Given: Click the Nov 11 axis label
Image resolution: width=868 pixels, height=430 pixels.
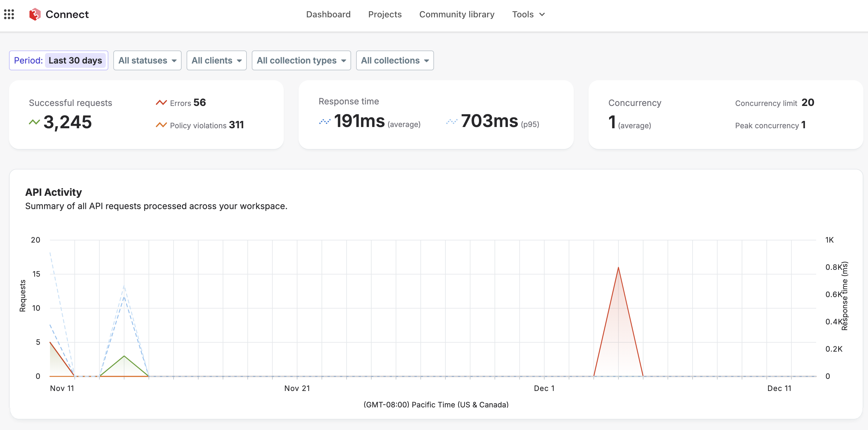Looking at the screenshot, I should coord(62,388).
